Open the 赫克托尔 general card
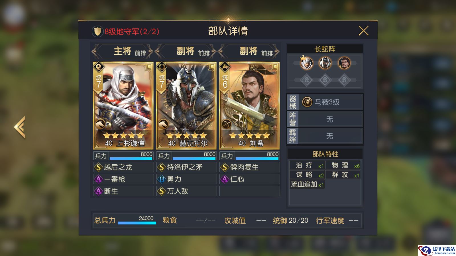This screenshot has width=456, height=256. [x=186, y=106]
